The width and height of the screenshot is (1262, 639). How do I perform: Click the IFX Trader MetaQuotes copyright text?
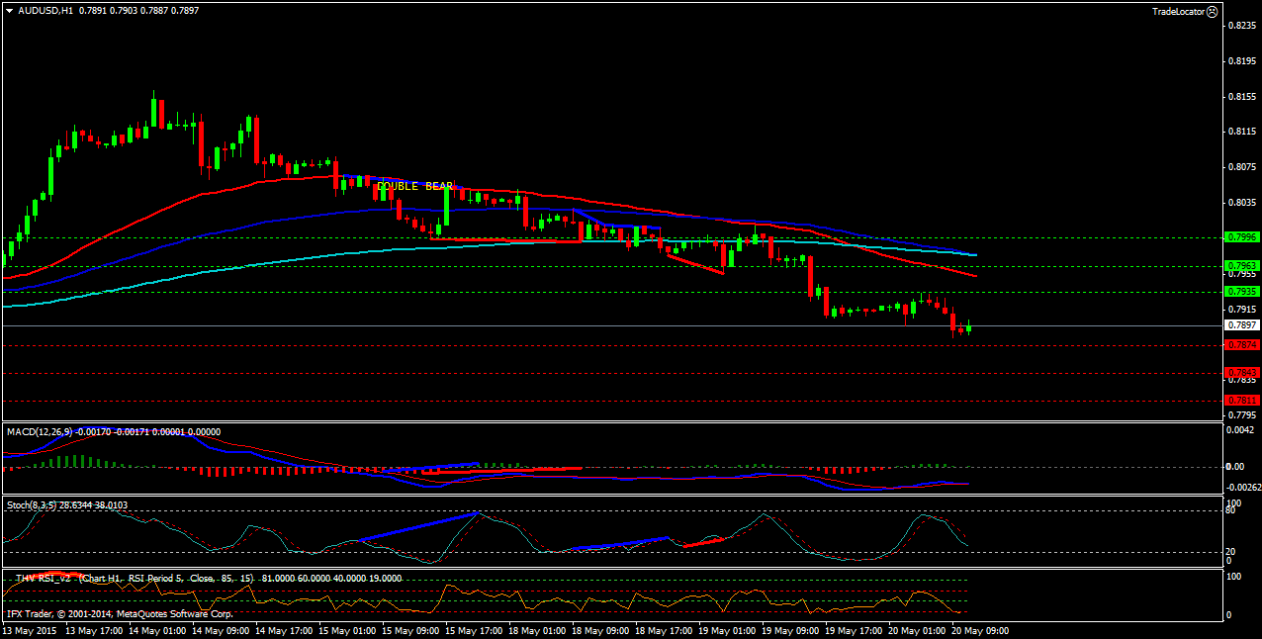coord(119,614)
